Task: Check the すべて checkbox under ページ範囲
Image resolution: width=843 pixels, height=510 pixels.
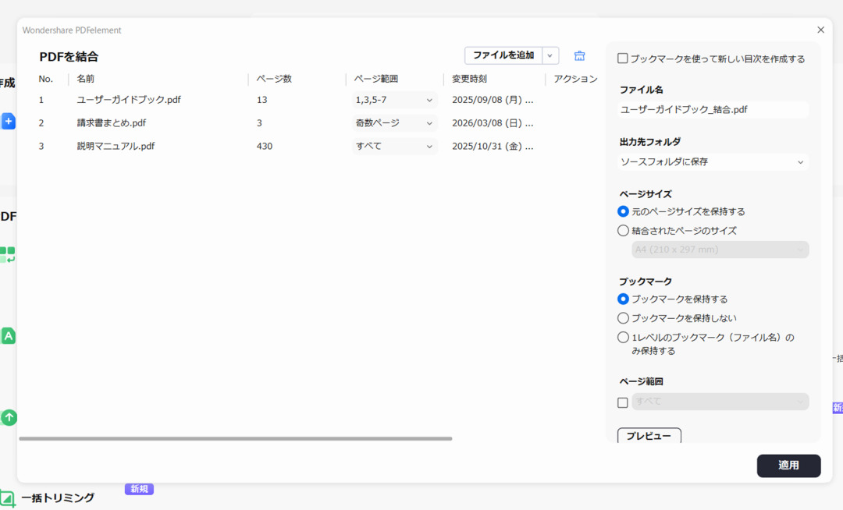Action: [622, 402]
